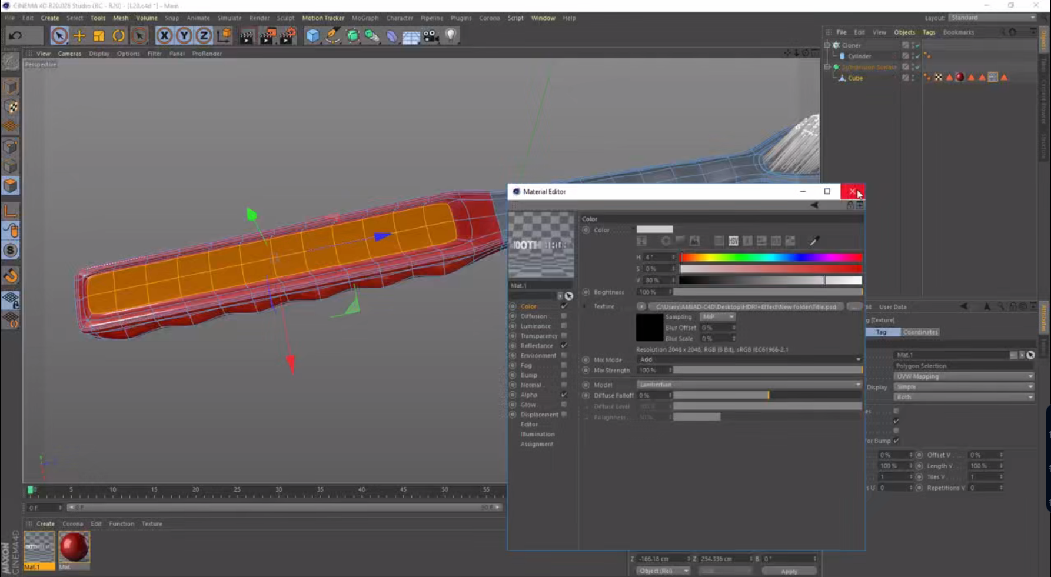Activate the Scale tool
The image size is (1051, 577).
pos(98,36)
